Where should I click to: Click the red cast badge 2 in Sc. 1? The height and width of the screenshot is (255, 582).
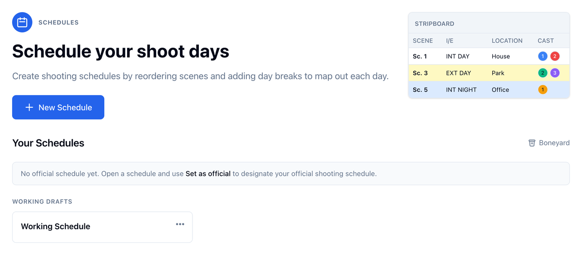[555, 56]
